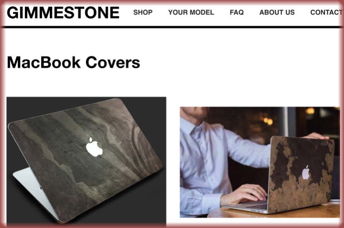
Task: Click the man's hand typing on the keyboard
Action: pyautogui.click(x=244, y=194)
